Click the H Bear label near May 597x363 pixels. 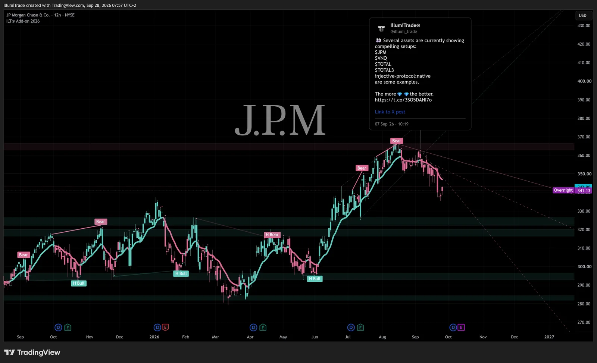(x=272, y=235)
